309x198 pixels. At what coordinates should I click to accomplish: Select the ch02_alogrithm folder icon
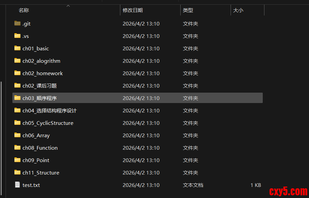(17, 61)
